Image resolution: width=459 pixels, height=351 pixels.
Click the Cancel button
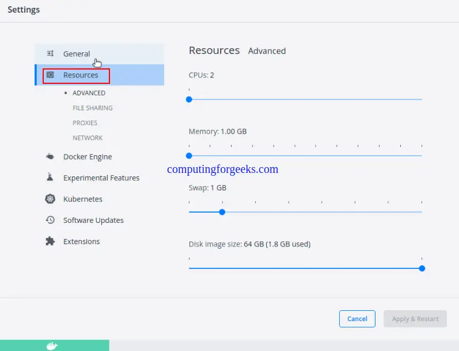point(357,319)
